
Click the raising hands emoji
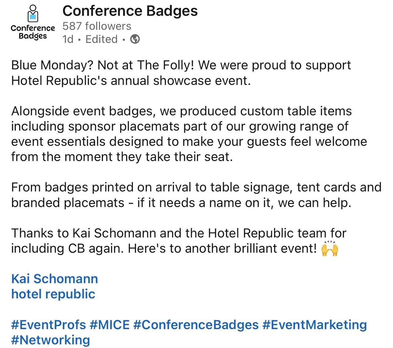(x=329, y=248)
